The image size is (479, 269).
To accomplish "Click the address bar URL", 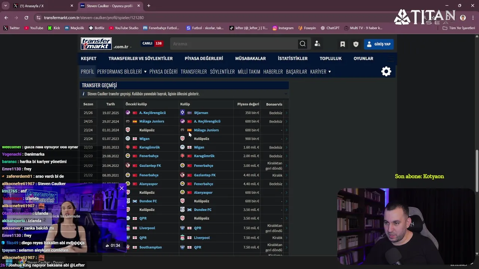I will tap(94, 18).
